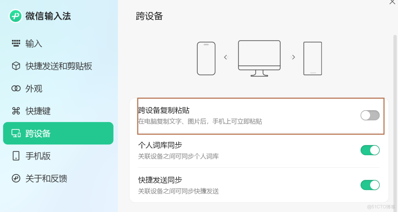
Task: Click the cube icon for 快捷发送和剪贴板
Action: pos(16,66)
